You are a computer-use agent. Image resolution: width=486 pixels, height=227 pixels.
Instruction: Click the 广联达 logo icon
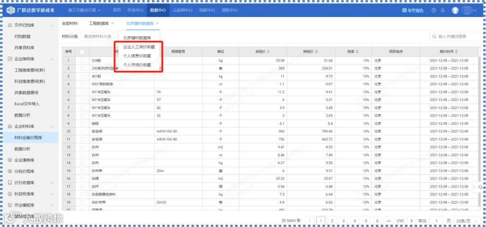[10, 10]
